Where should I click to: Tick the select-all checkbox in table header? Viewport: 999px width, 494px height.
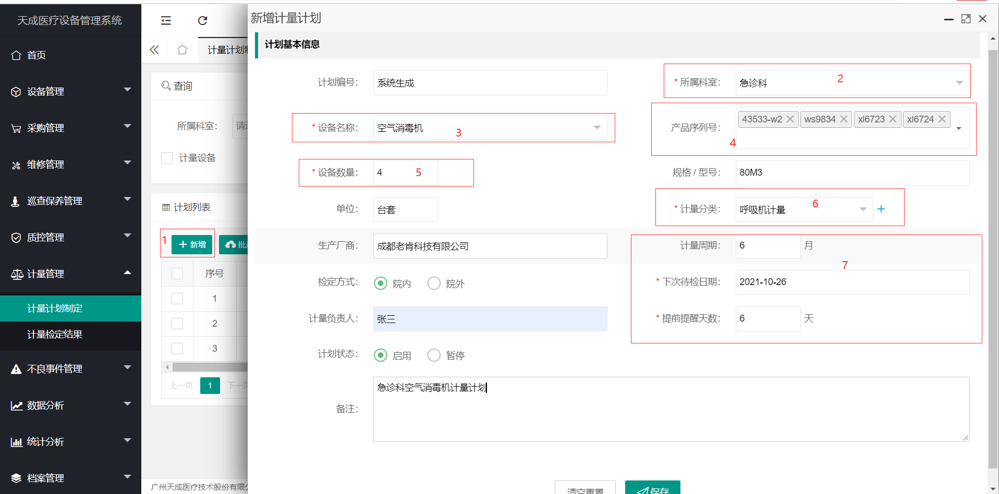pos(177,274)
